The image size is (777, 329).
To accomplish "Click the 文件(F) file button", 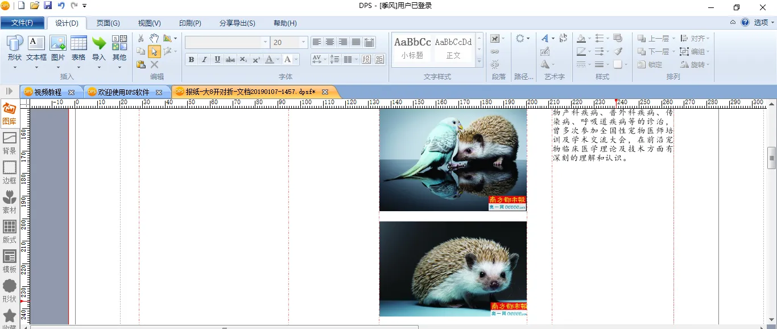I will pos(22,23).
